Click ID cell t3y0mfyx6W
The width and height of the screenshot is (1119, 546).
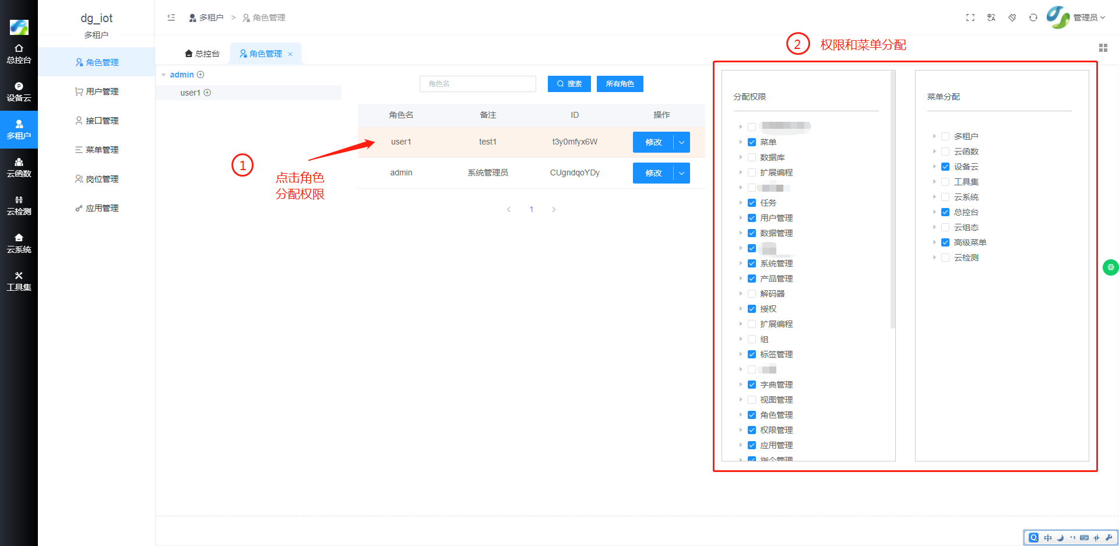pyautogui.click(x=575, y=142)
